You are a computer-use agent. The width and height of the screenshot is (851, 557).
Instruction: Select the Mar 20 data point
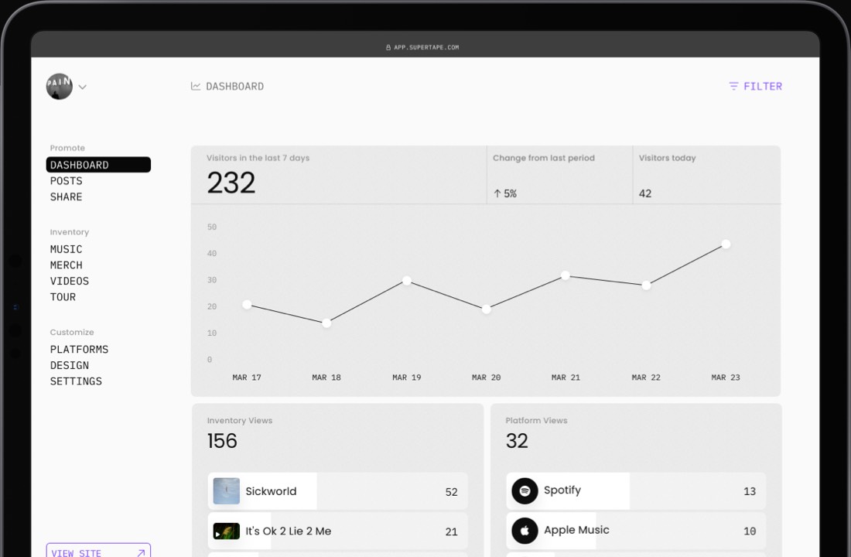[487, 309]
